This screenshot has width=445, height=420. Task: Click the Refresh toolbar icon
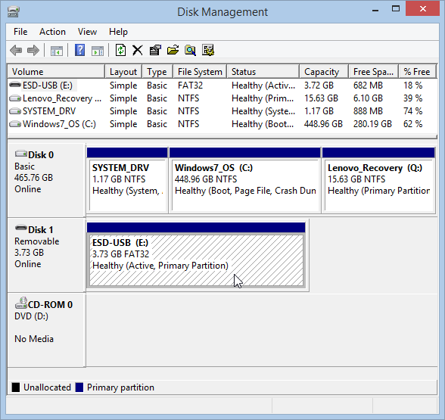pos(120,50)
